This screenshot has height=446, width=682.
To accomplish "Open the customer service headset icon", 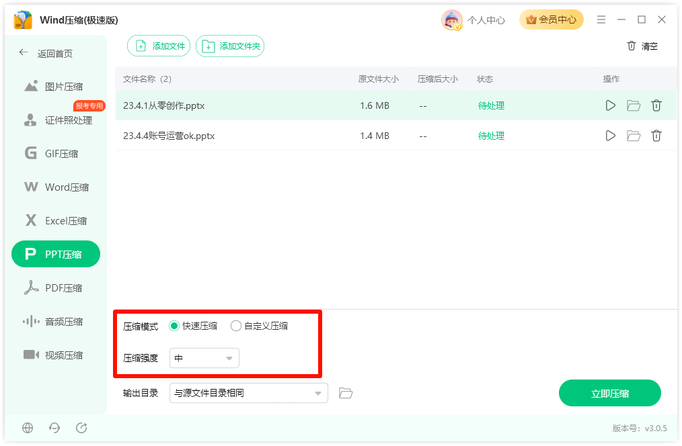I will (x=54, y=428).
